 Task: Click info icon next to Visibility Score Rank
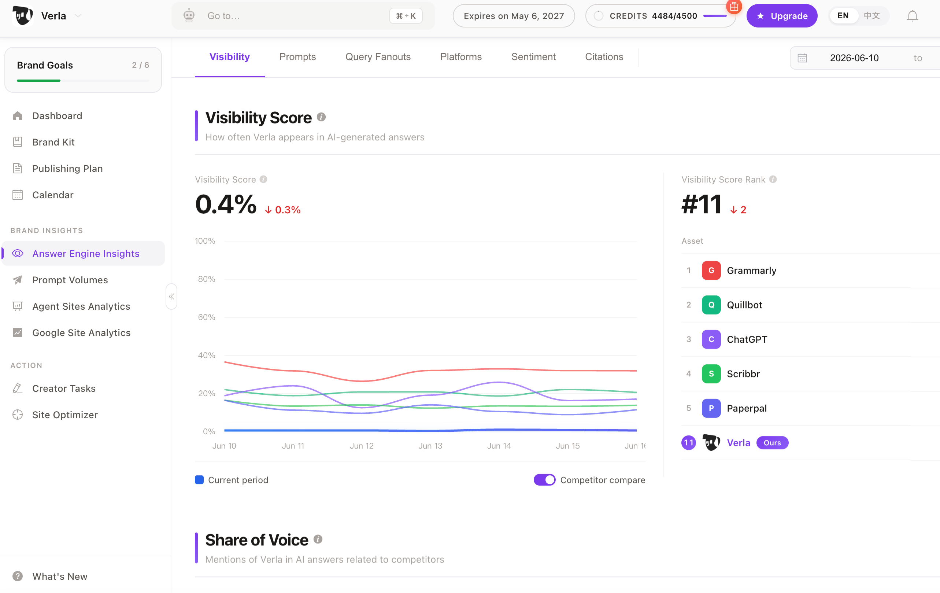[x=773, y=179]
